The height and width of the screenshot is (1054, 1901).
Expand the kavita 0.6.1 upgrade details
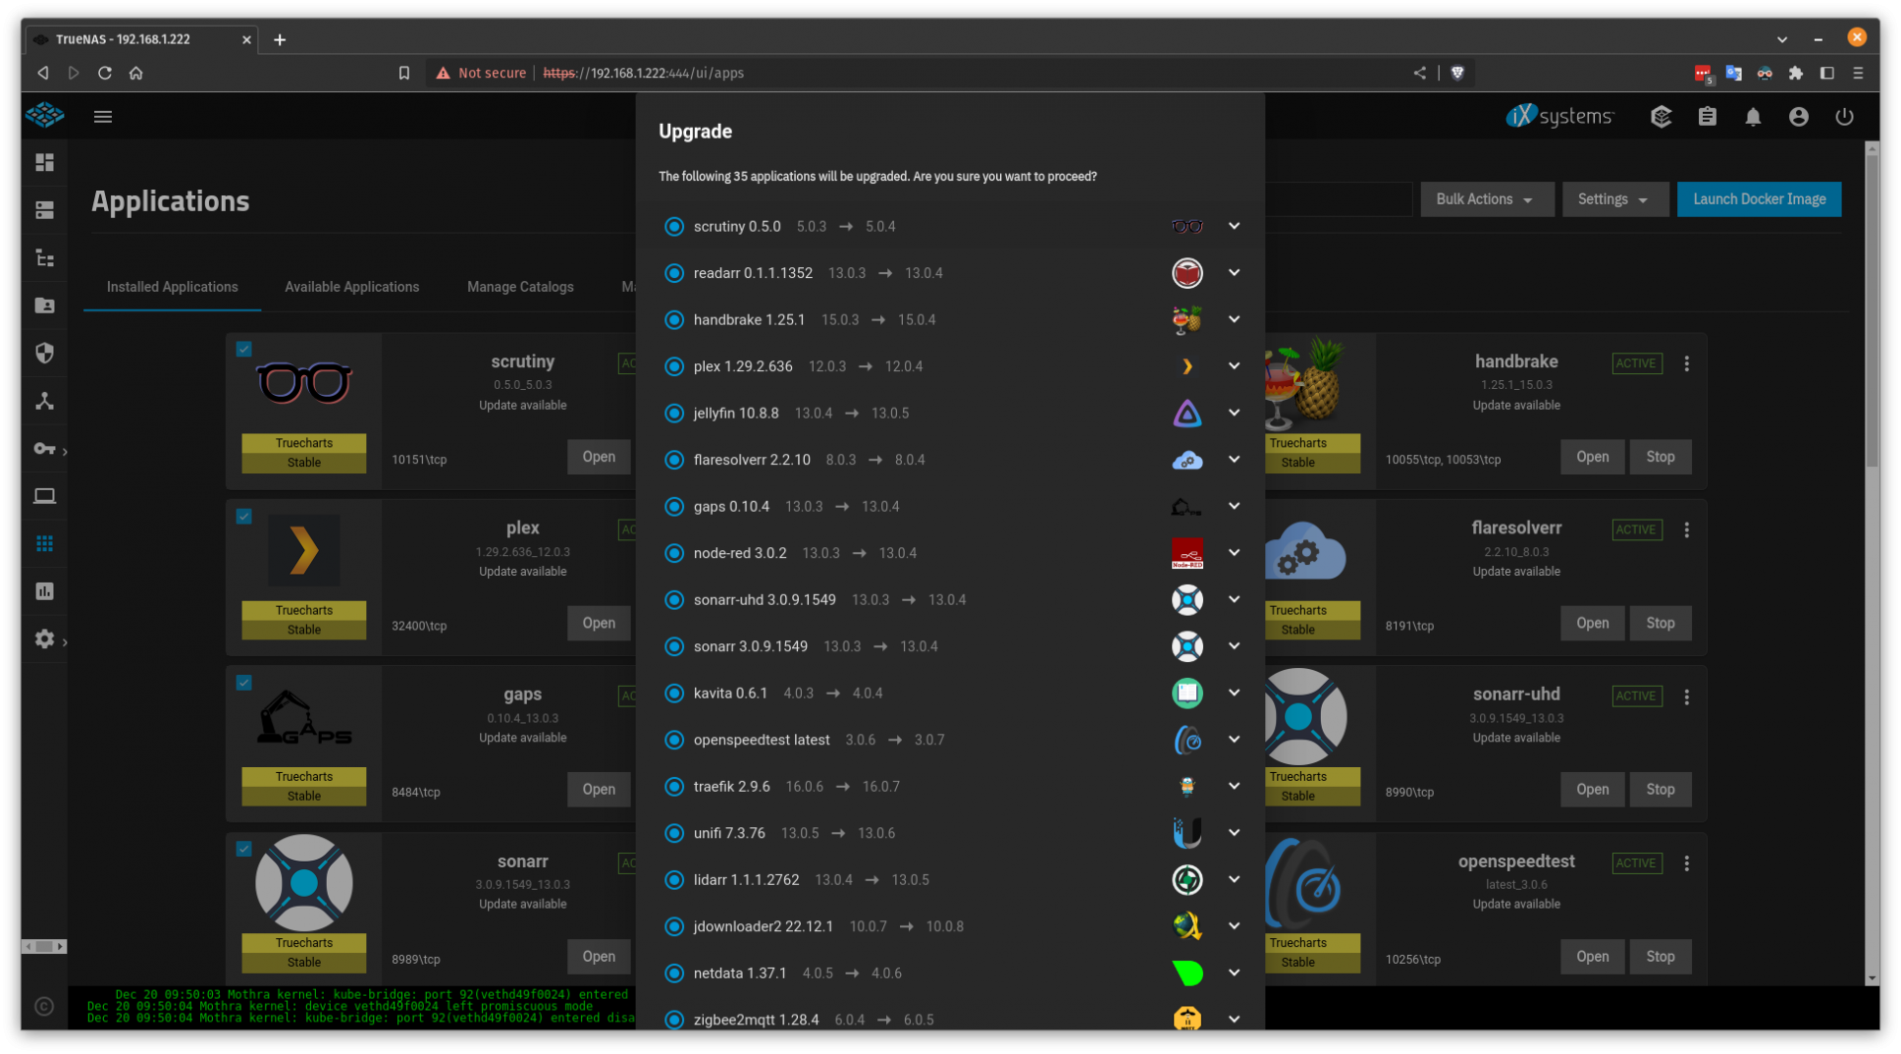(1234, 693)
